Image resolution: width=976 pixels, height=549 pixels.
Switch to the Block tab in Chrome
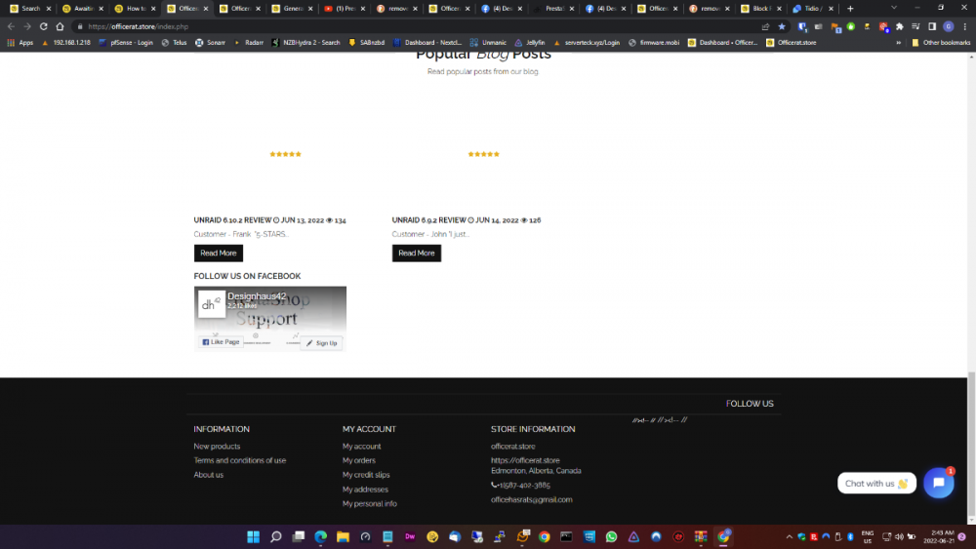pos(762,9)
